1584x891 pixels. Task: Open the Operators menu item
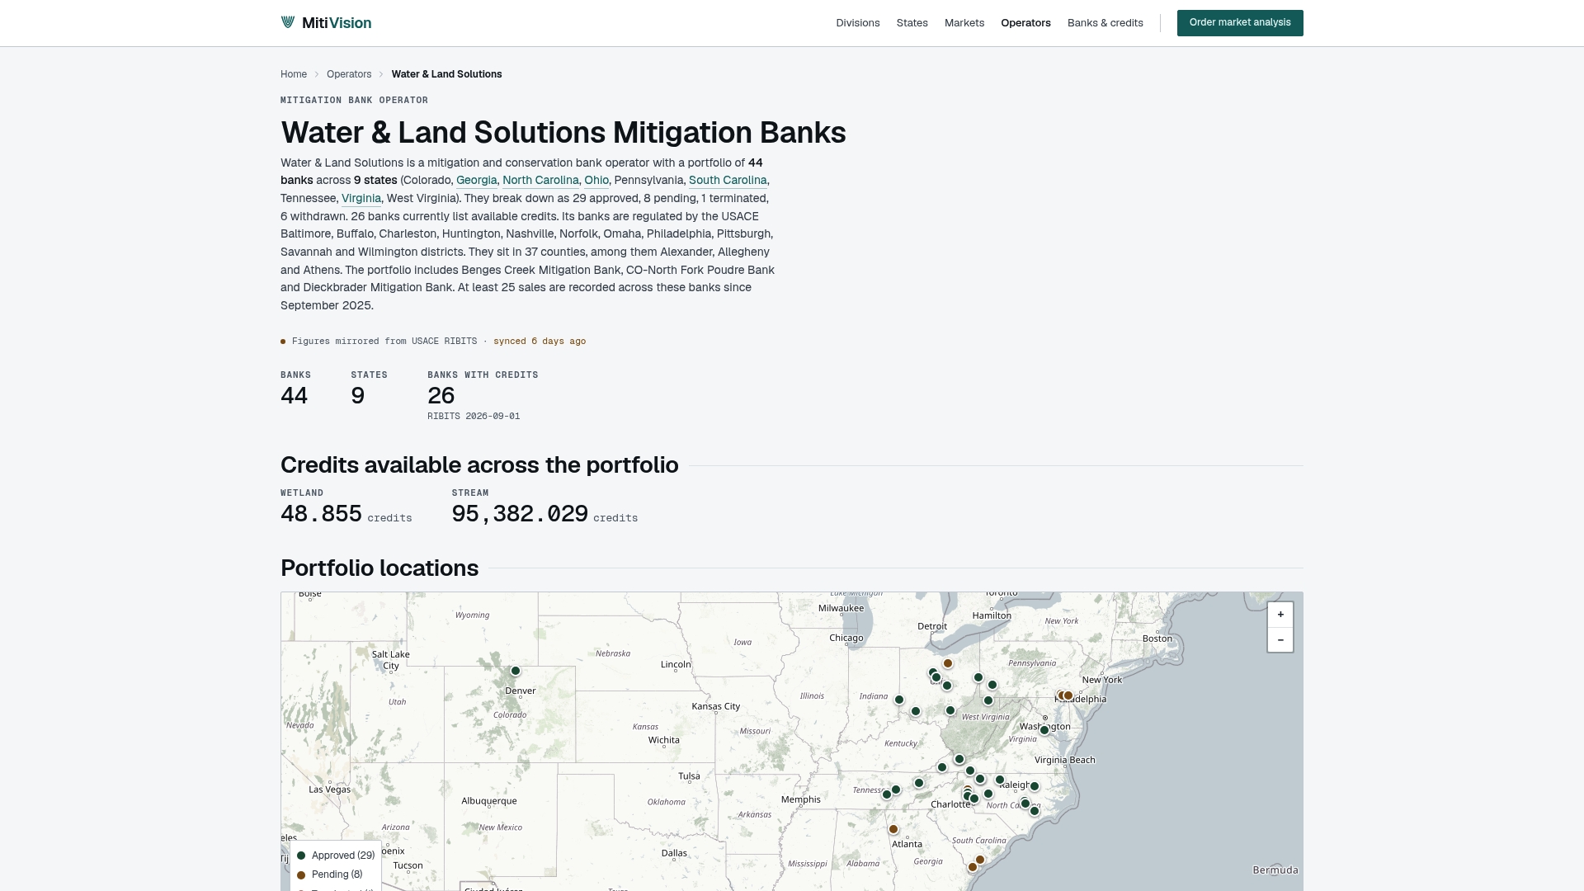pos(1025,23)
